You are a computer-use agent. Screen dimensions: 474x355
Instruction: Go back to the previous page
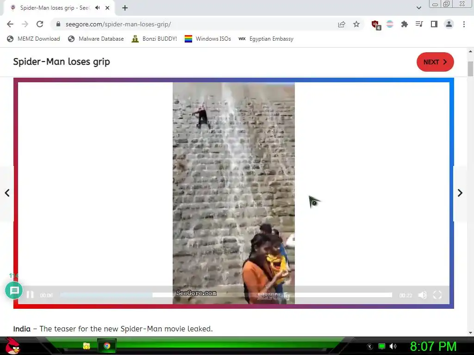10,24
